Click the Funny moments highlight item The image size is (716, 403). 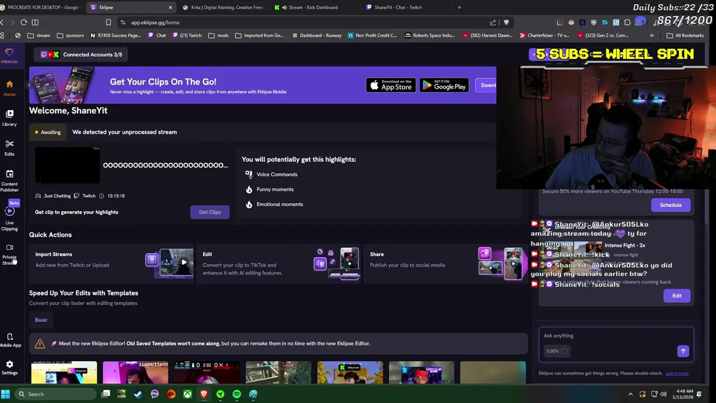[269, 189]
